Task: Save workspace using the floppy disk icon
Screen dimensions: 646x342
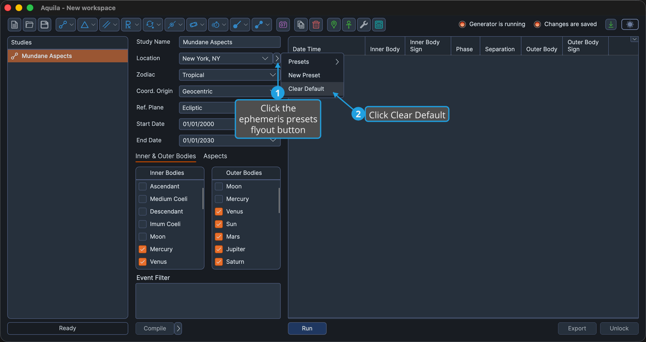Action: pos(45,25)
